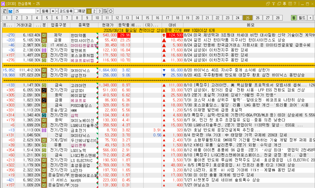Click the always-on-top arrow icon in title bar
The height and width of the screenshot is (188, 315).
[273, 4]
